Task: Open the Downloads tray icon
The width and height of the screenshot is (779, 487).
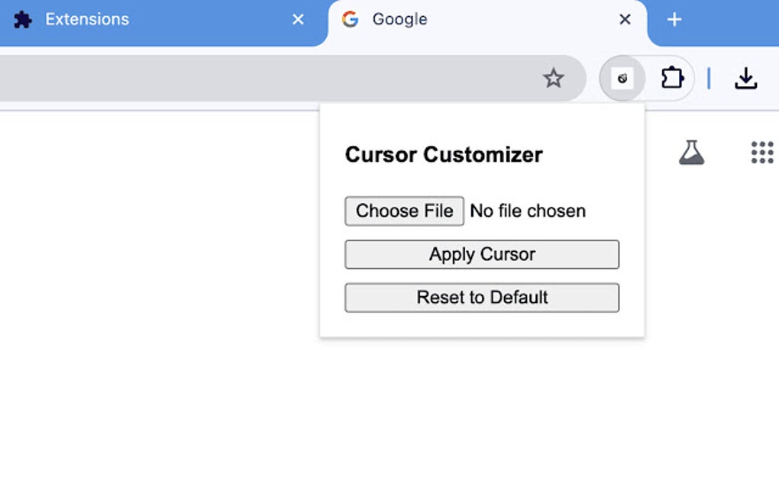Action: 745,78
